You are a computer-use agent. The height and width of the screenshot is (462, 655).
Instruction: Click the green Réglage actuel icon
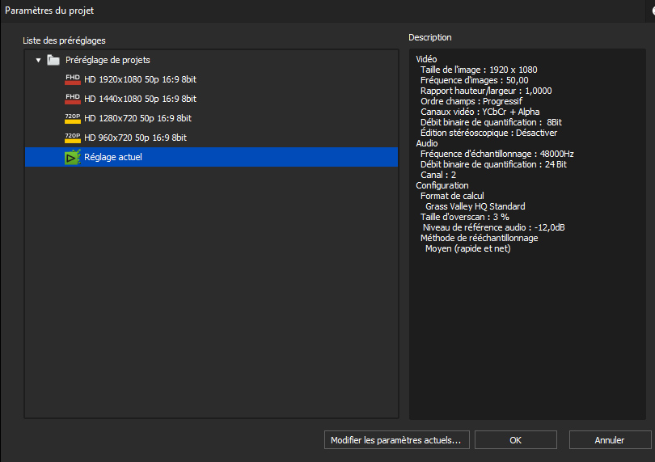pos(73,157)
